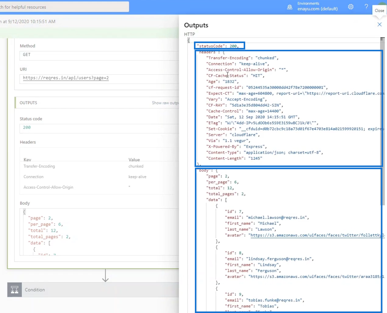Click the Method field showing GET
The height and width of the screenshot is (313, 387).
coord(99,56)
